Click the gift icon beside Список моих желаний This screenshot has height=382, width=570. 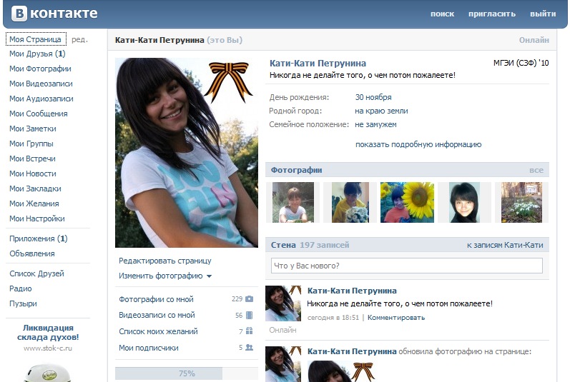click(x=249, y=331)
